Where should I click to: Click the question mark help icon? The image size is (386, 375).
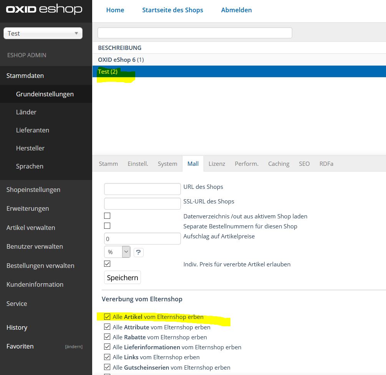pos(138,252)
